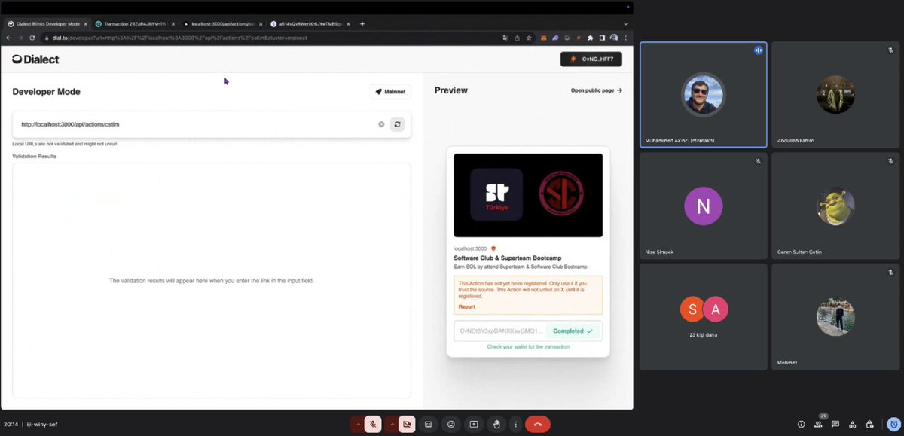Click the Superteam bootcamp preview image

point(528,195)
